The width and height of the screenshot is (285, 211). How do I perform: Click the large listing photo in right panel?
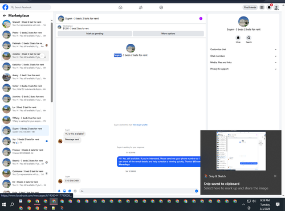(x=243, y=22)
